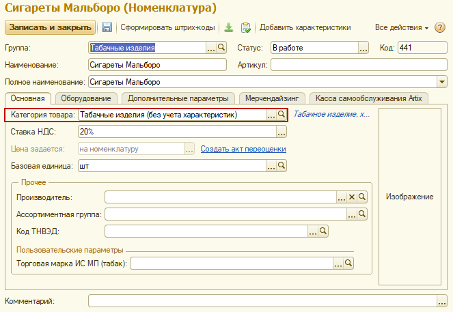Viewport: 453px width, 312px height.
Task: Open selection ellipsis for Код ТНВЭД
Action: tap(313, 231)
